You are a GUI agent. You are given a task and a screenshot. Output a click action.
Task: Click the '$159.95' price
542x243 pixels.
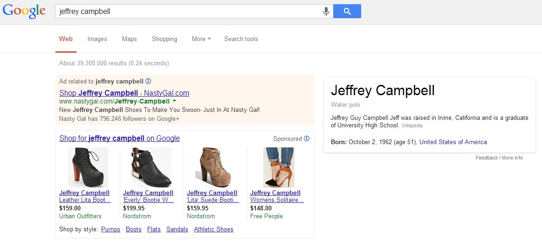coord(198,208)
